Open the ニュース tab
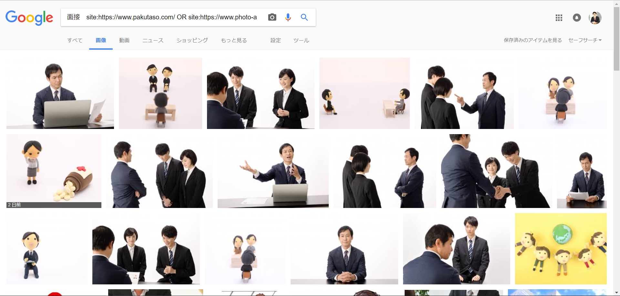 coord(153,40)
